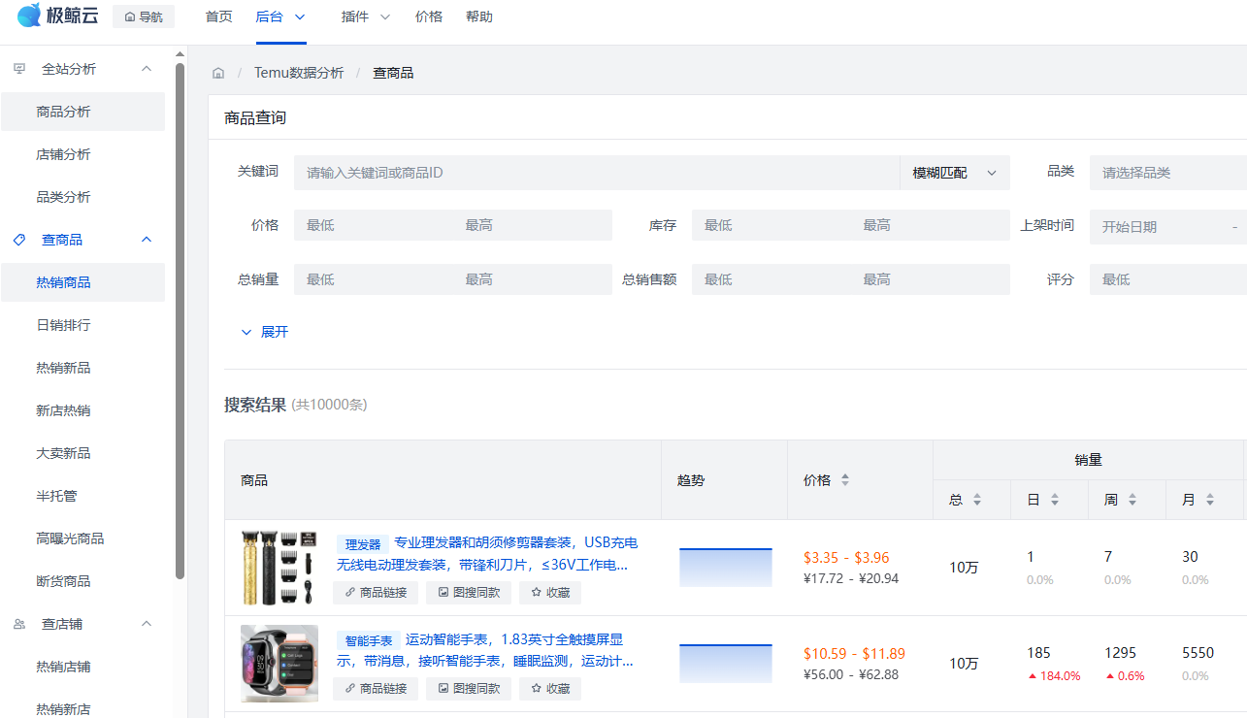
Task: Open the 模糊匹配 match mode dropdown
Action: coord(954,172)
